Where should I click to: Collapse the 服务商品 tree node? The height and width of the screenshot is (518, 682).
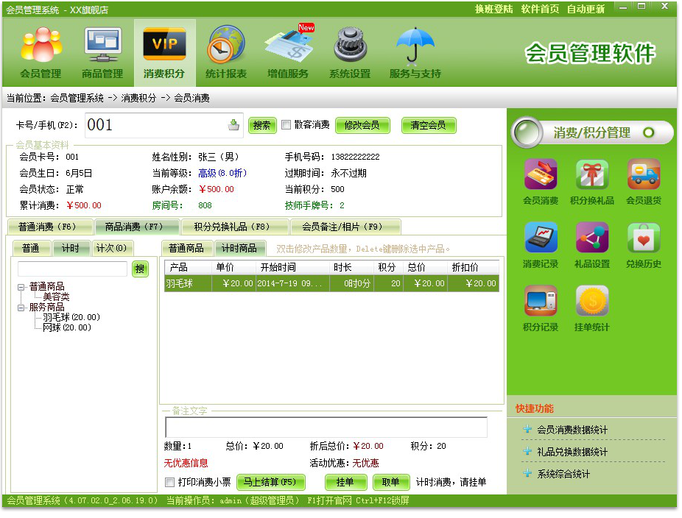point(21,307)
